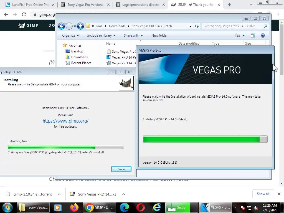The width and height of the screenshot is (284, 213).
Task: Open the Chrome three-dot menu
Action: [278, 14]
